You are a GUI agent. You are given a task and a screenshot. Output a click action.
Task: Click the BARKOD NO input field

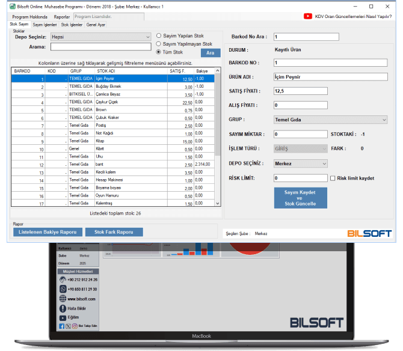(331, 63)
